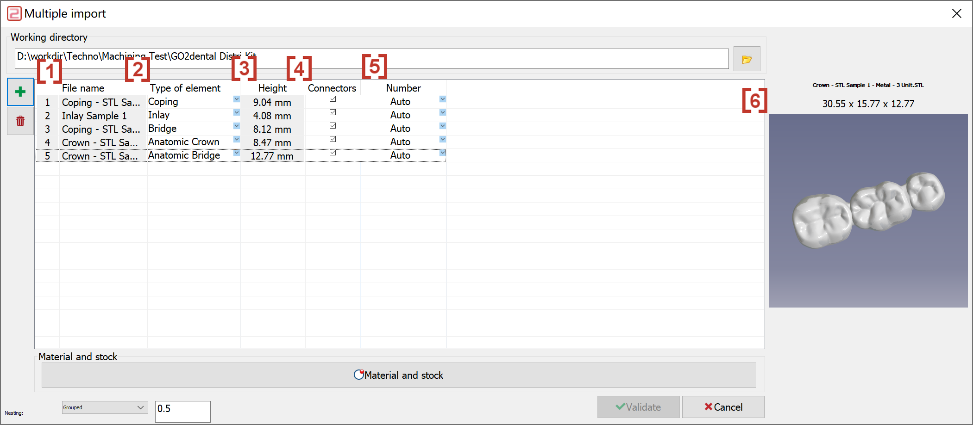This screenshot has width=973, height=425.
Task: Open the working directory folder browse icon
Action: click(747, 59)
